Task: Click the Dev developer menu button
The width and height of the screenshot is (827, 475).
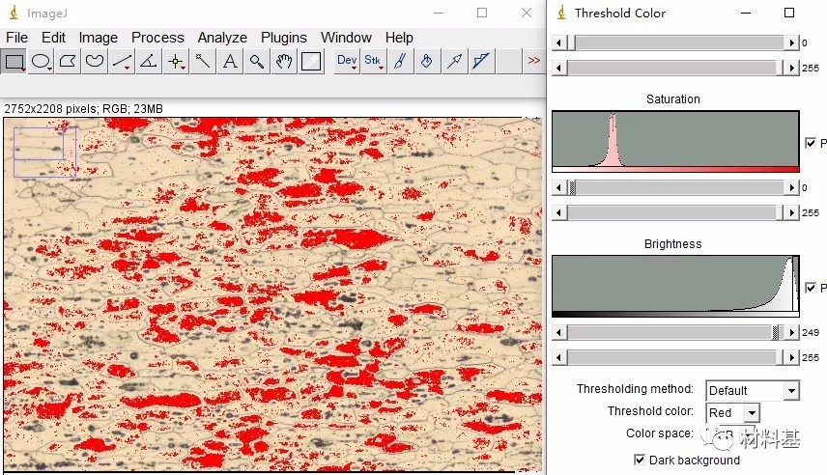Action: pyautogui.click(x=347, y=62)
